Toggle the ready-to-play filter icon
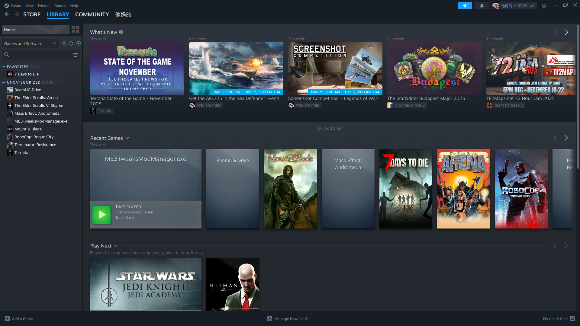The image size is (580, 326). point(79,43)
